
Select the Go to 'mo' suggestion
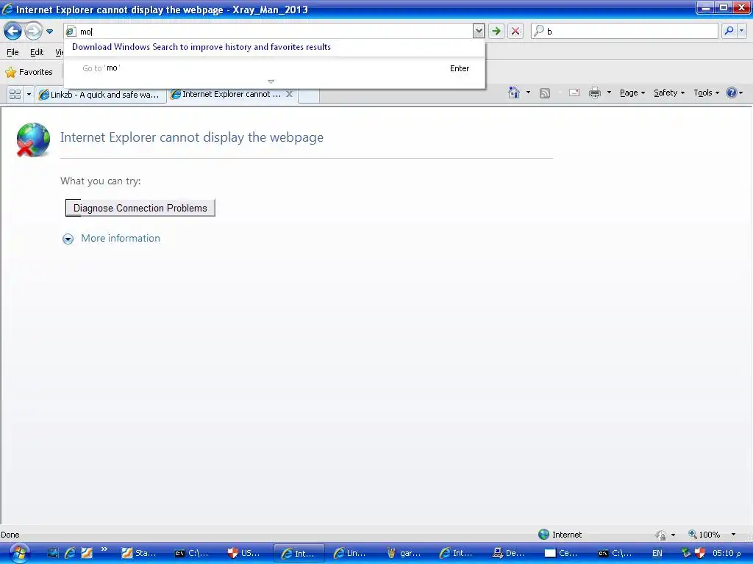pos(275,68)
